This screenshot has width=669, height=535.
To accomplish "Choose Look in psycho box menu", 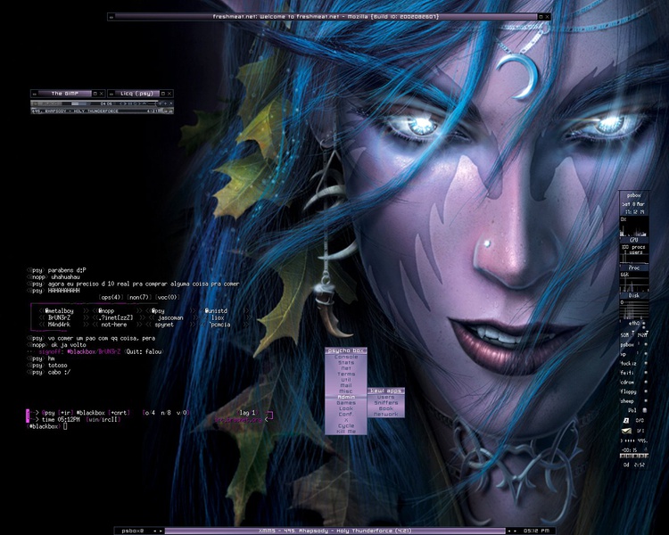I will [x=346, y=408].
